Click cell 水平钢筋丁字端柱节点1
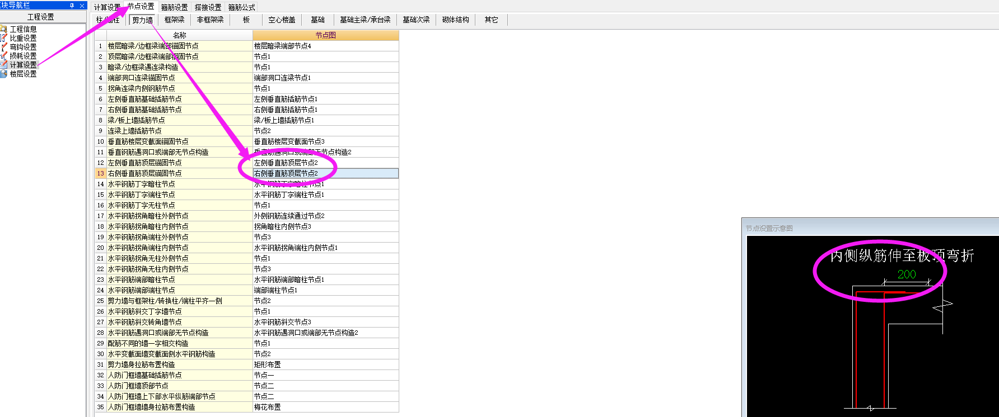Viewport: 999px width, 417px height. 325,195
